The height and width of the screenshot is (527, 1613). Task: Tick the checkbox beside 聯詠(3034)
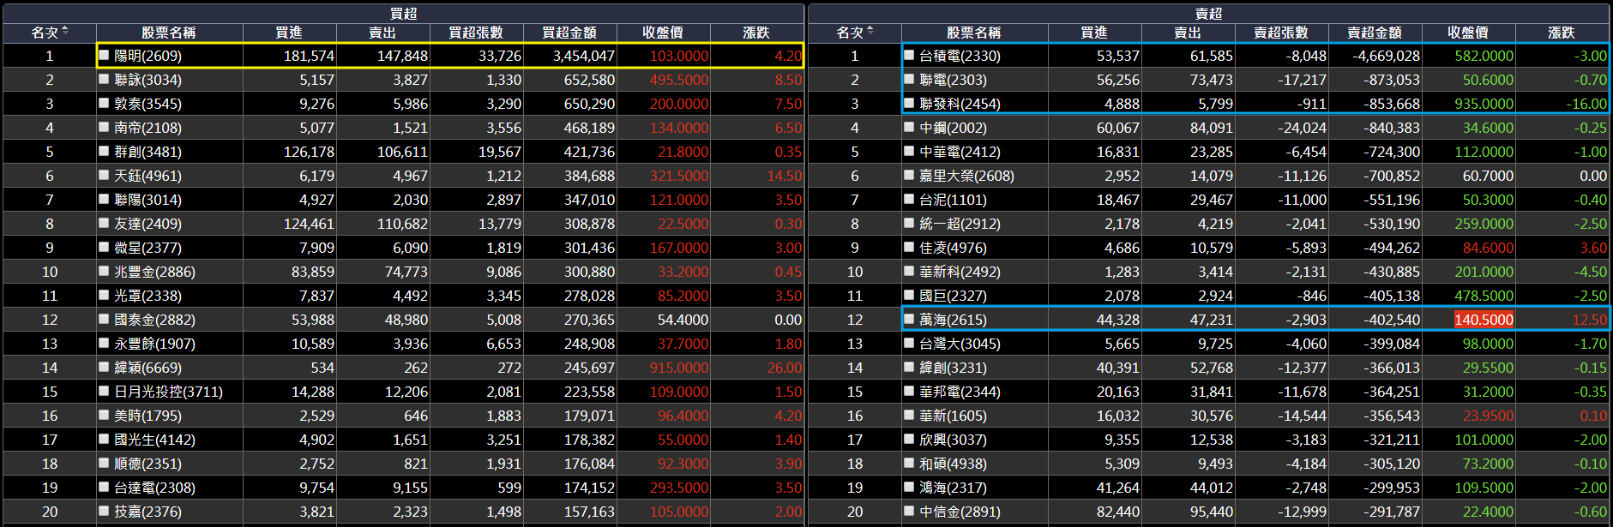pos(104,79)
